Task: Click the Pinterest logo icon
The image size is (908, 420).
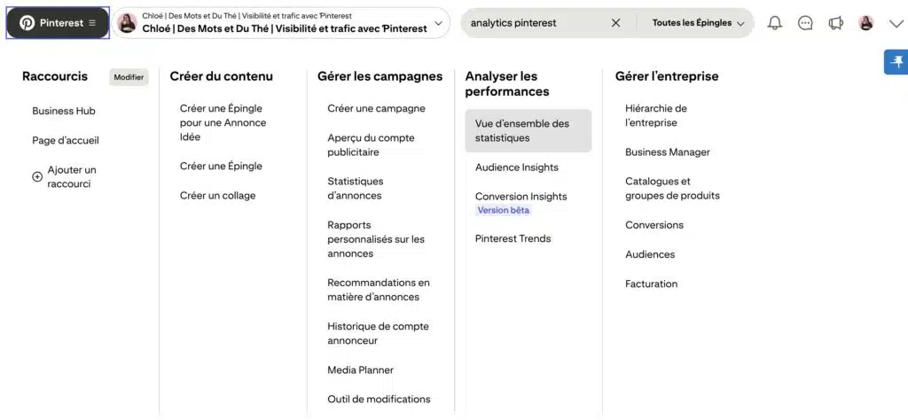Action: coord(27,23)
